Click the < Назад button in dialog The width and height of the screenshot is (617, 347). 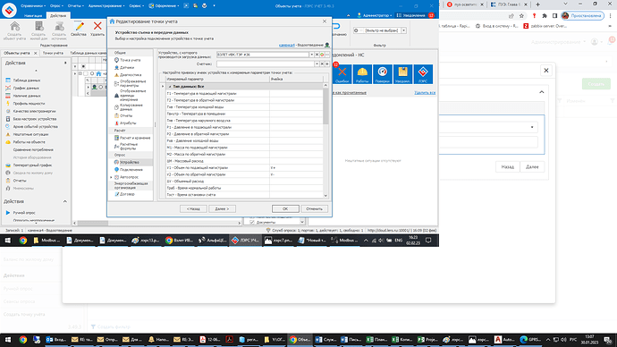(x=193, y=209)
